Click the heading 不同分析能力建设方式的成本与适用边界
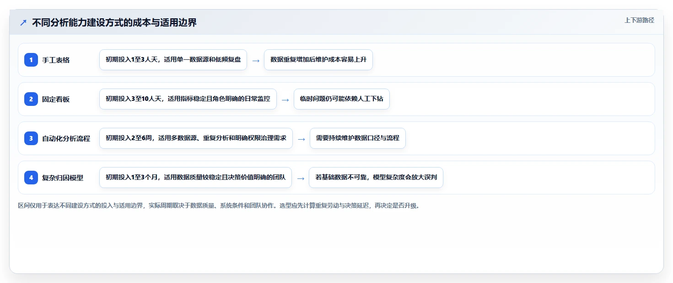673x283 pixels. pos(114,22)
